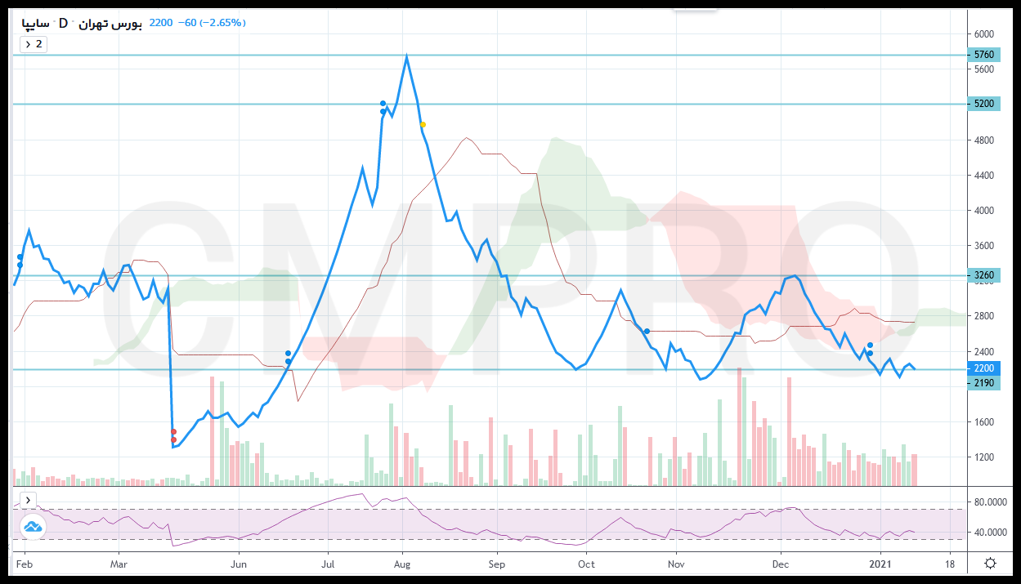This screenshot has width=1021, height=584.
Task: Click the 2800 tick on the price scale
Action: click(984, 316)
